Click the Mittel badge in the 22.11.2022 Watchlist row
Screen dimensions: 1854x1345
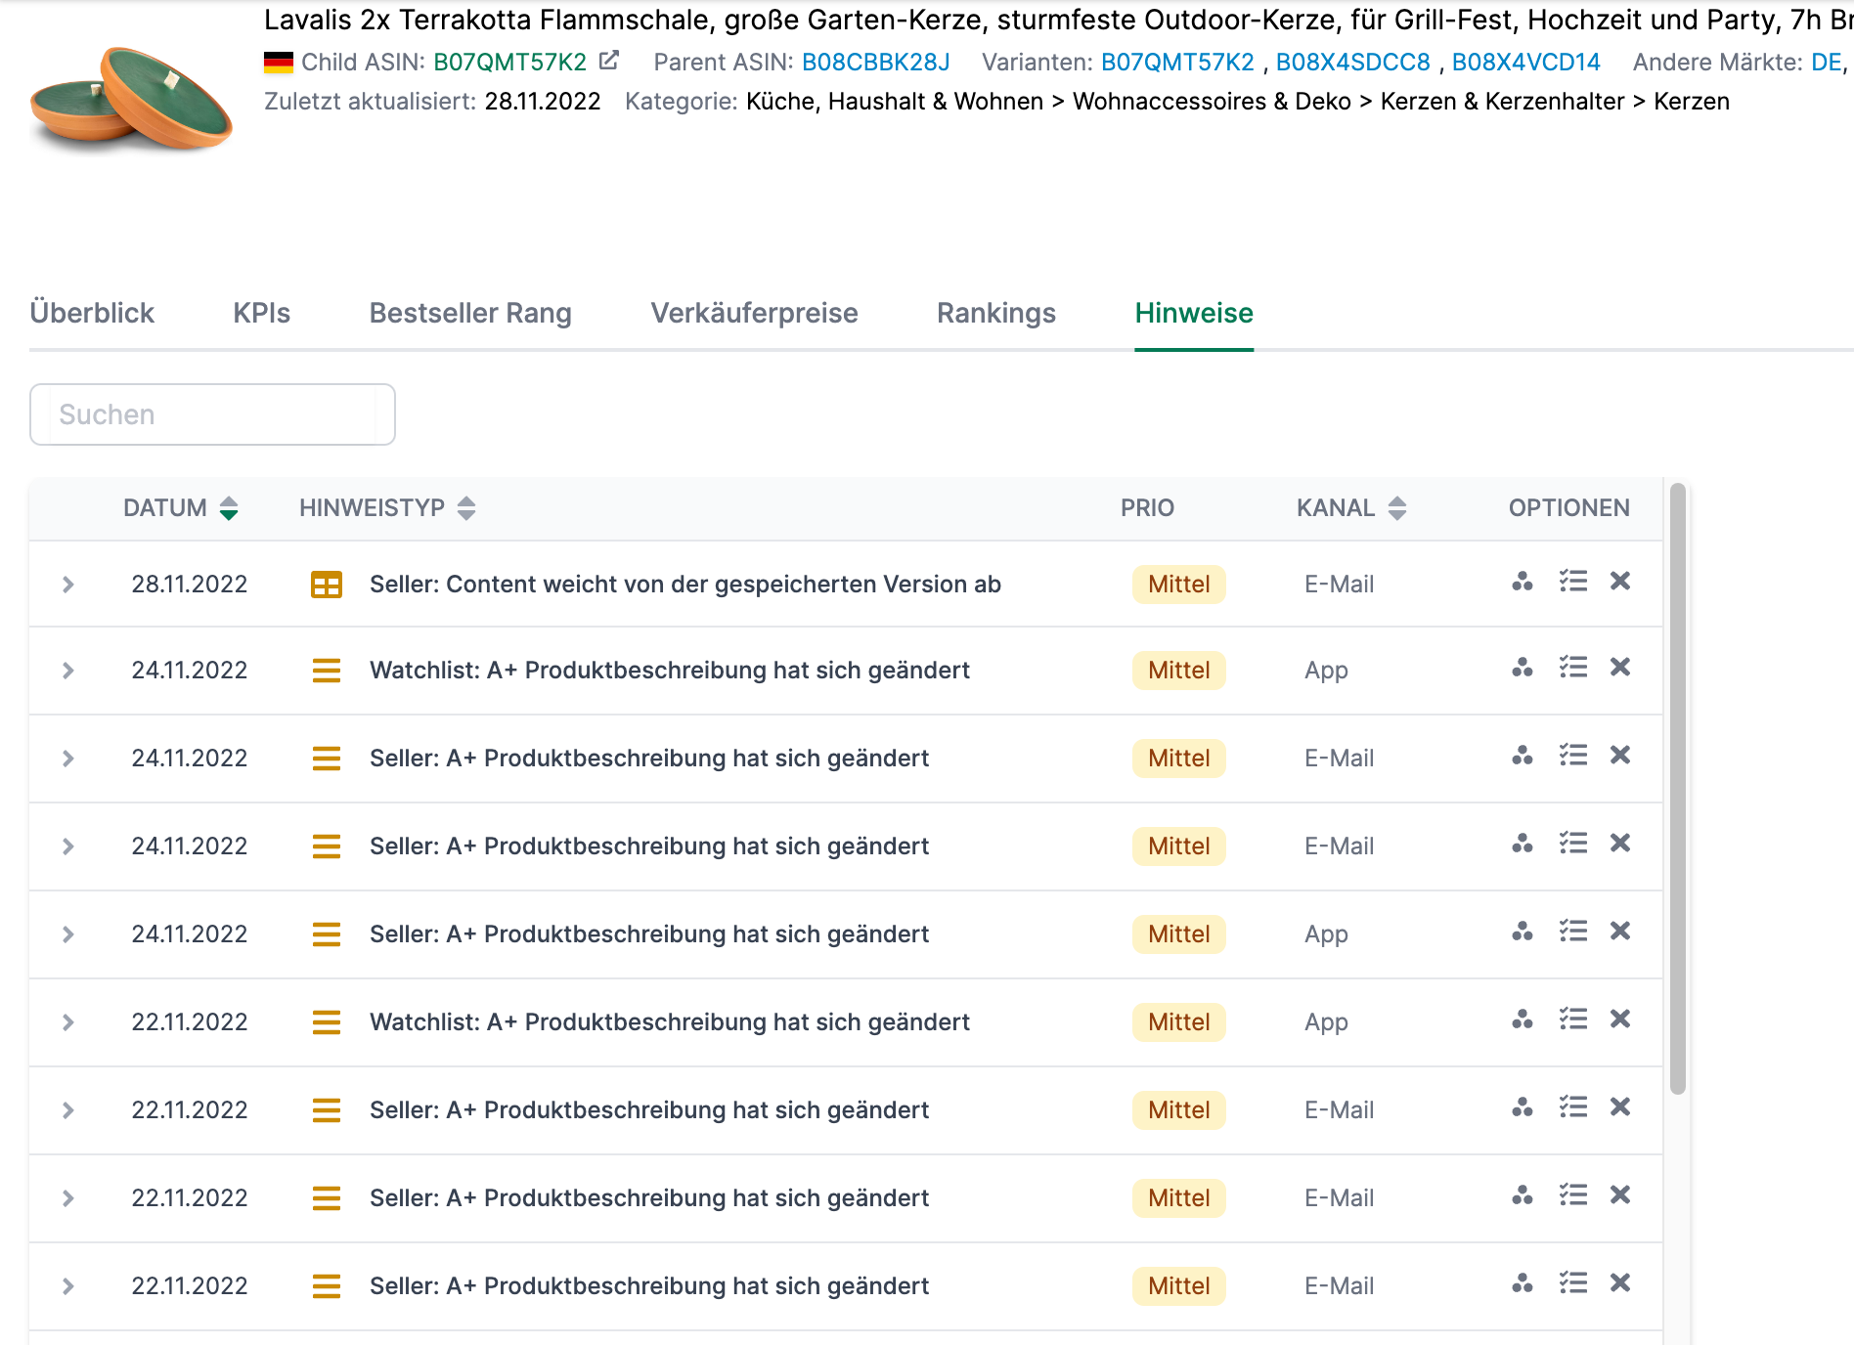(x=1179, y=1022)
